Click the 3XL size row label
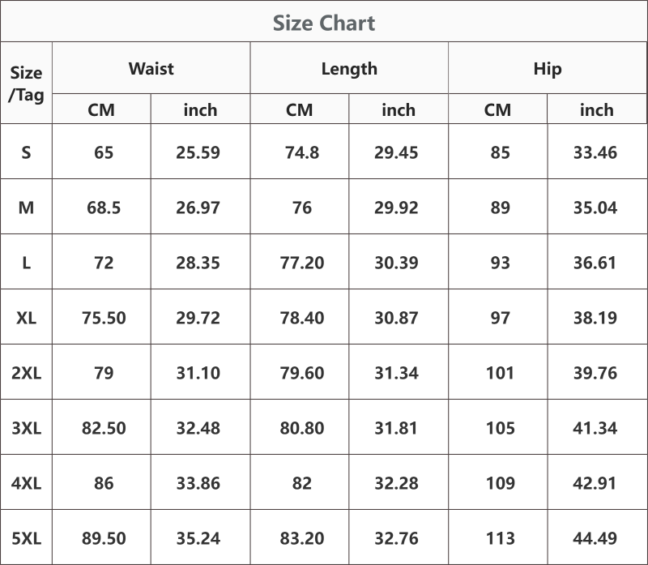 (x=26, y=428)
